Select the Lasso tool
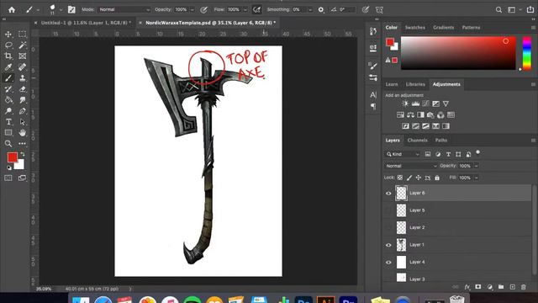 [x=8, y=45]
